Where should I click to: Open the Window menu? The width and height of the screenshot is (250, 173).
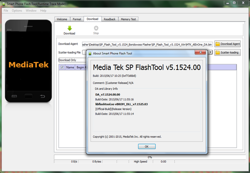click(x=31, y=10)
